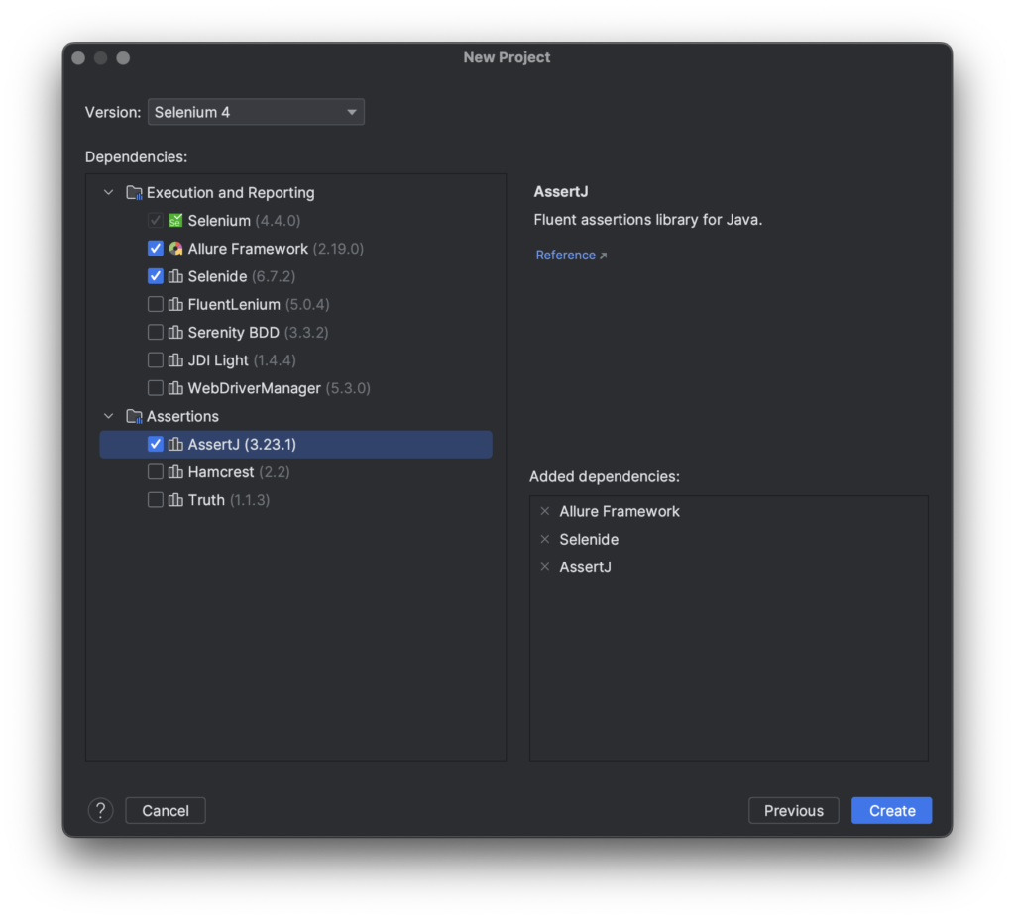Uncheck the Allure Framework (2.19.0) checkbox
Image resolution: width=1015 pixels, height=920 pixels.
coord(155,248)
